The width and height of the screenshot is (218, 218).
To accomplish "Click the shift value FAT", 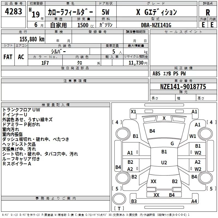I will [8, 57].
